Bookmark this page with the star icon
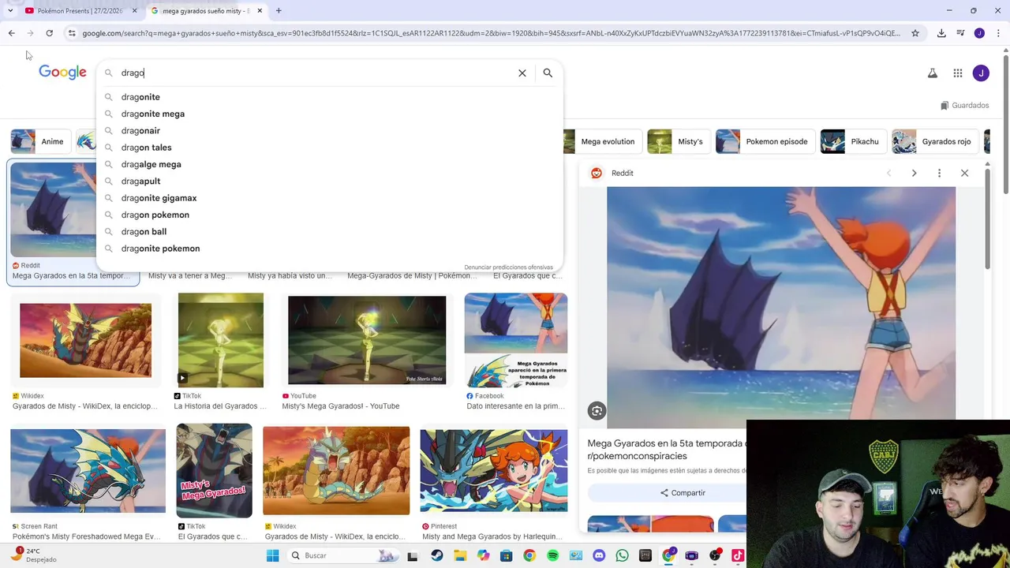The height and width of the screenshot is (568, 1010). tap(915, 33)
